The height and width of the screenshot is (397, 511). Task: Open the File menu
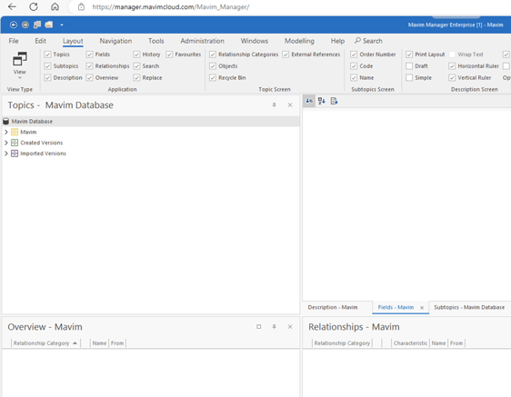(x=14, y=41)
